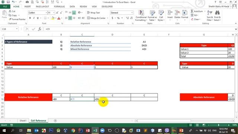Image resolution: width=238 pixels, height=134 pixels.
Task: Confirm the formula bar entry
Action: [x=33, y=29]
